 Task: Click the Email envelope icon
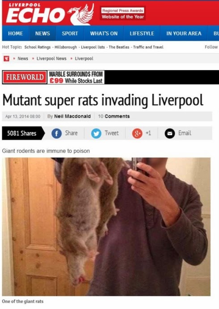click(x=169, y=133)
